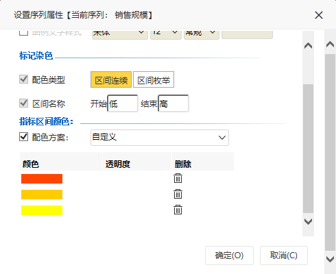
Task: Pick the red color swatch
Action: [42, 179]
